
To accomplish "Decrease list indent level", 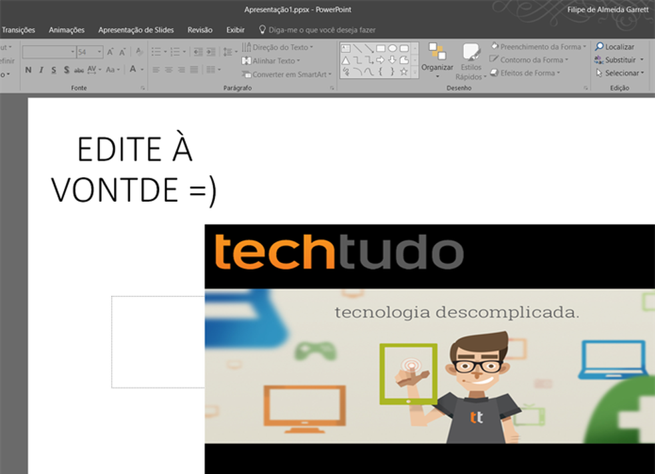I will (x=198, y=52).
